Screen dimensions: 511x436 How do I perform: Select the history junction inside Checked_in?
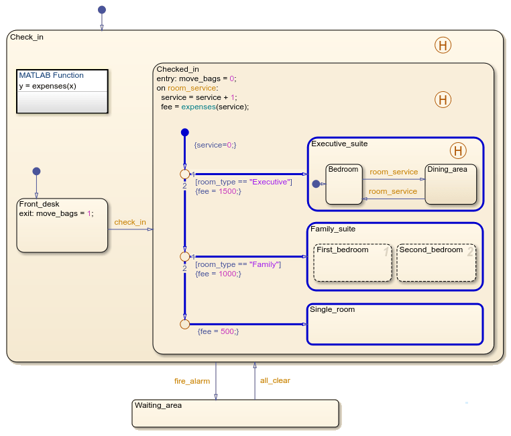coord(443,100)
